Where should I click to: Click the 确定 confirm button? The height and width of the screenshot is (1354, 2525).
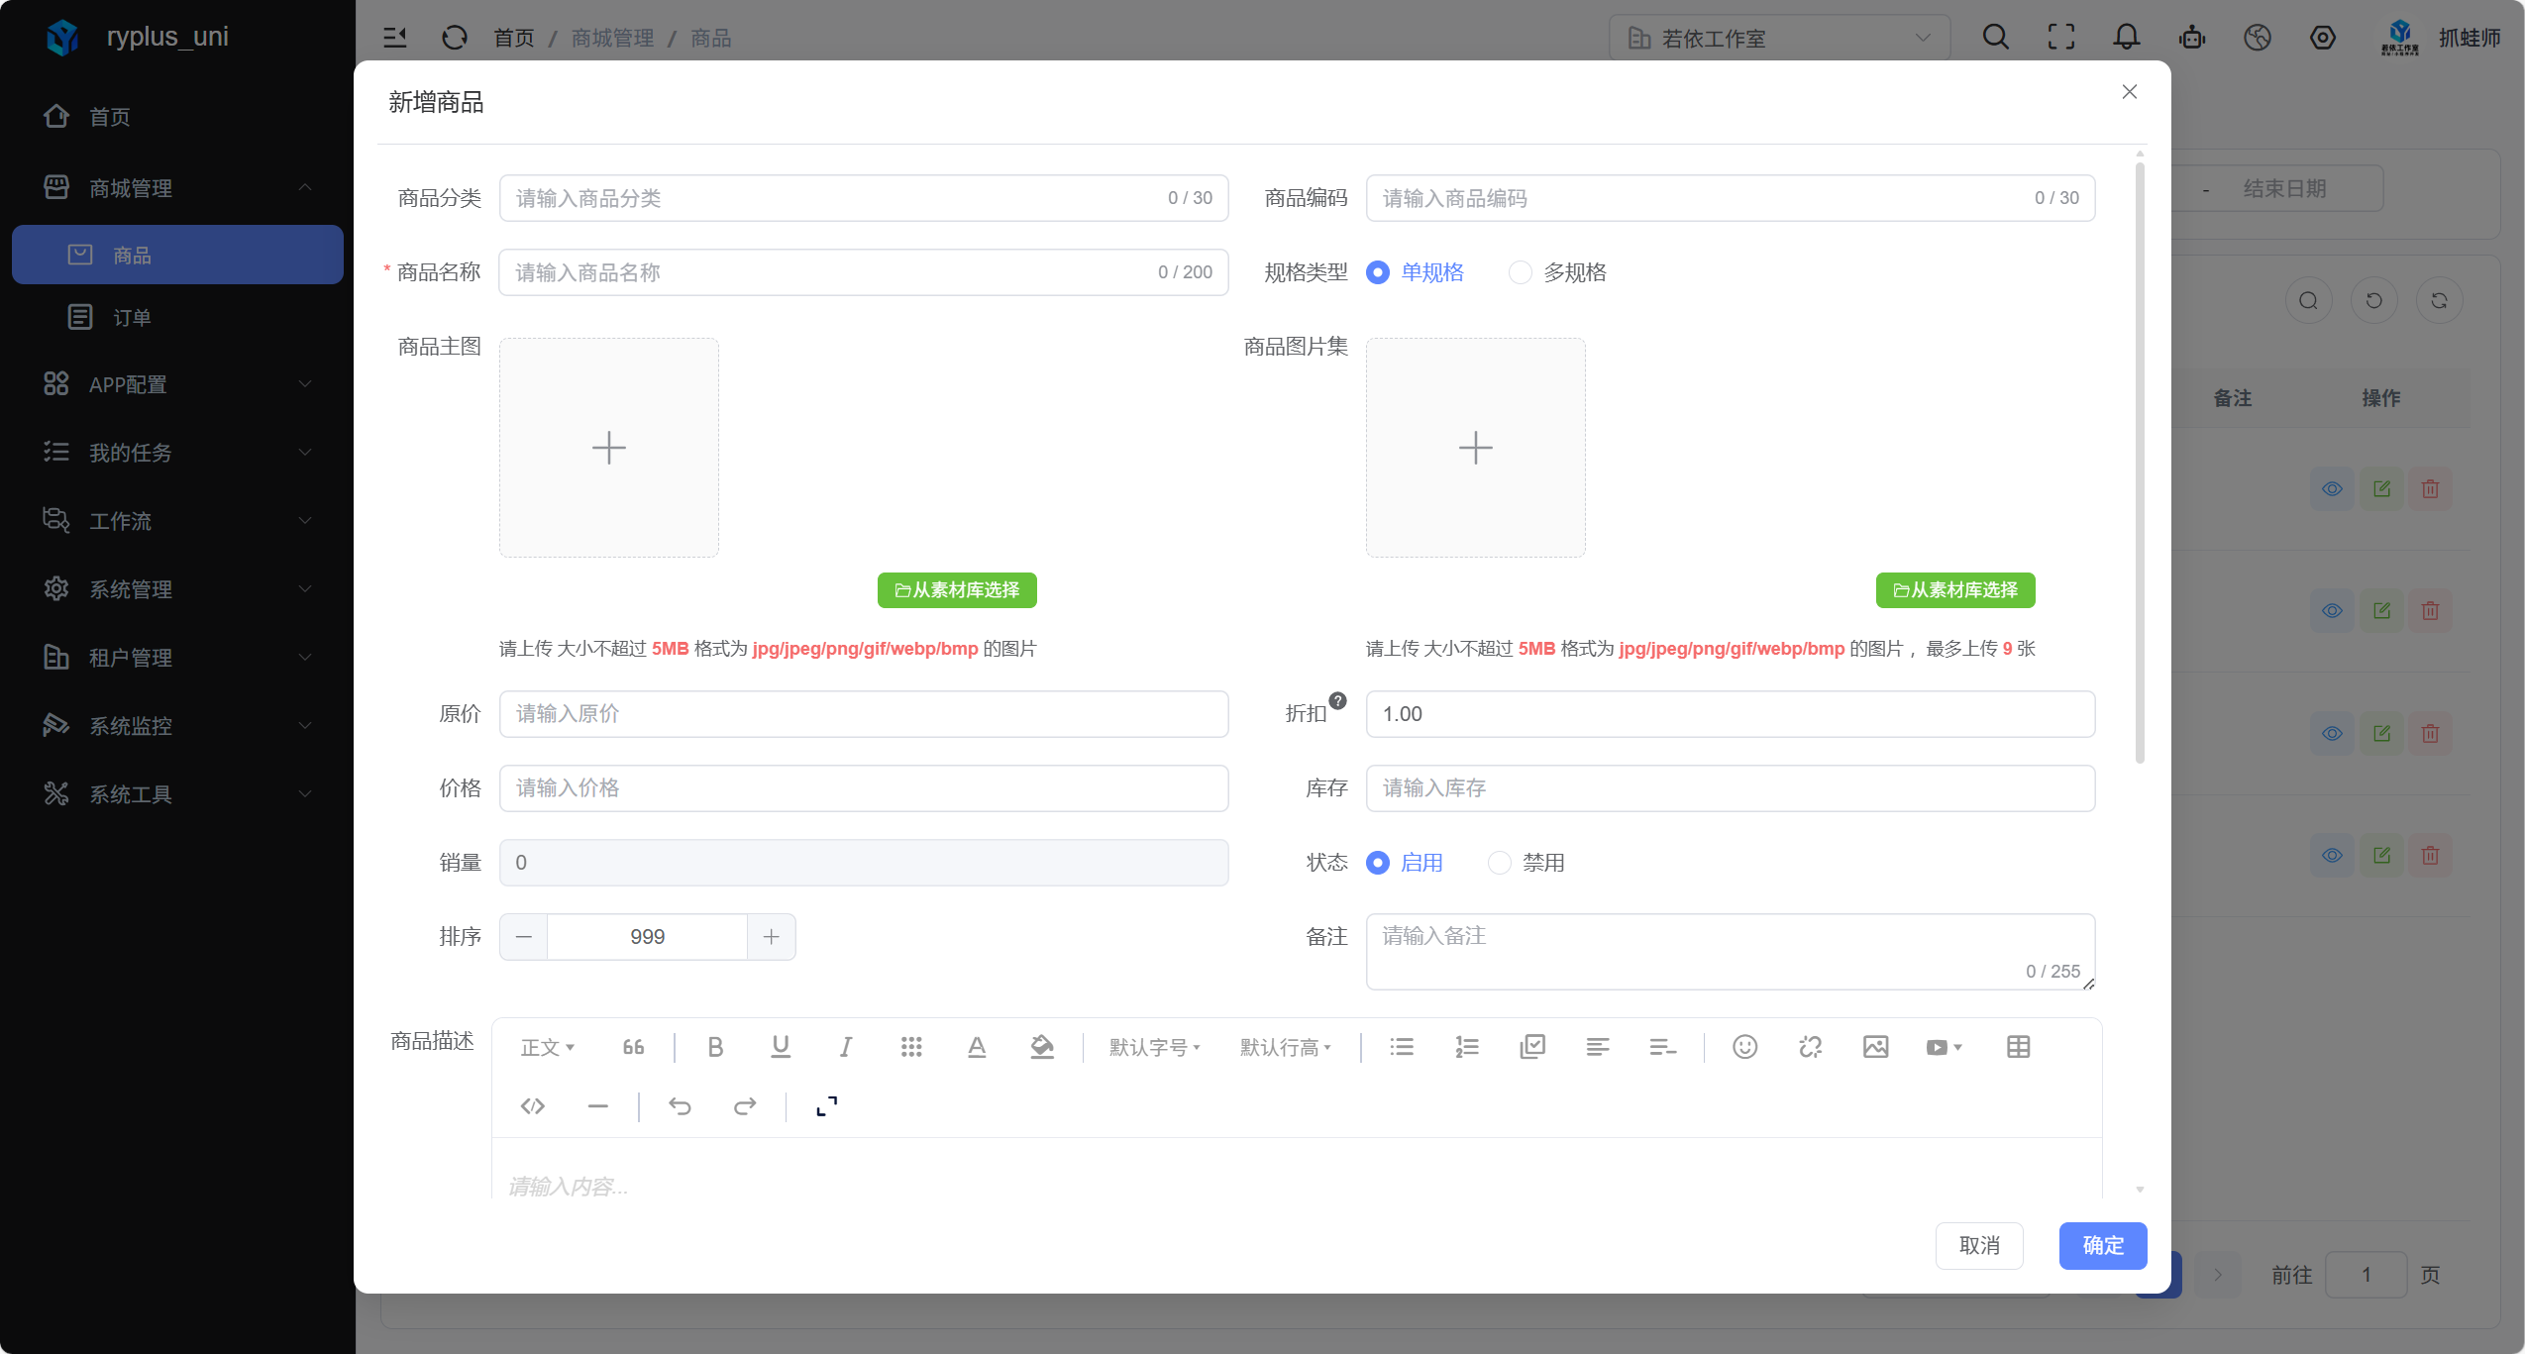click(2102, 1245)
